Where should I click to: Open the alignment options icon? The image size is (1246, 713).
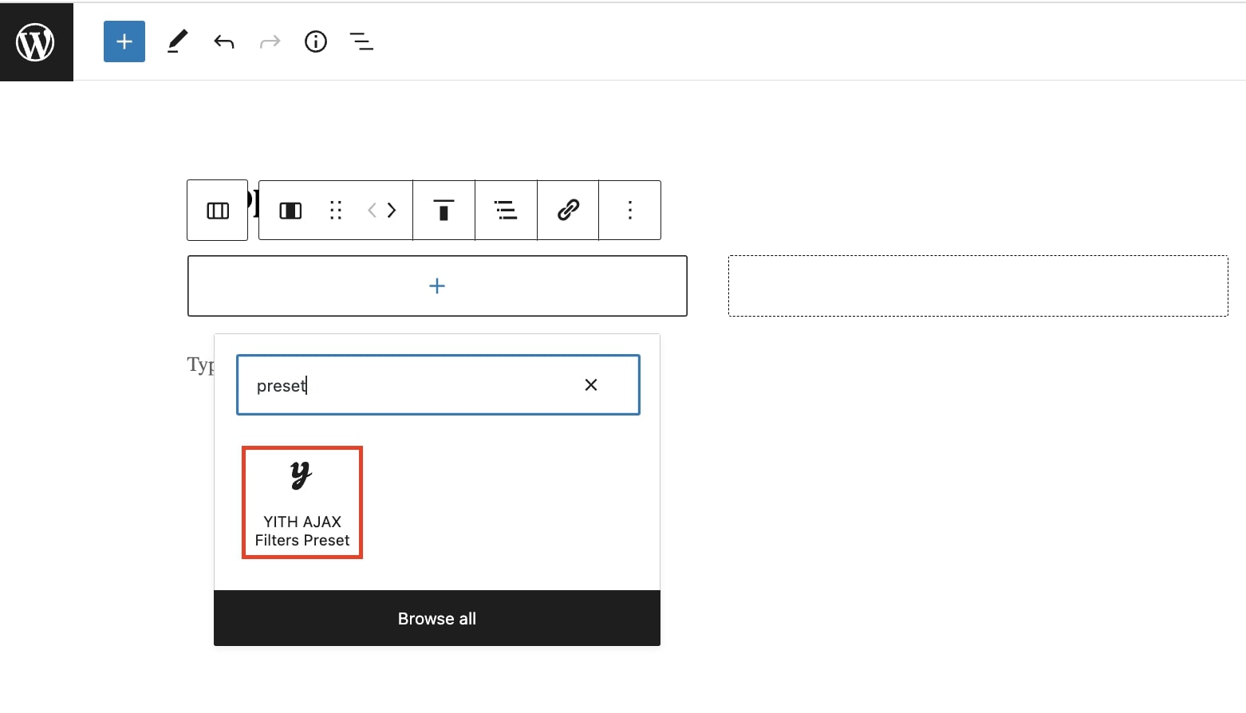click(506, 211)
